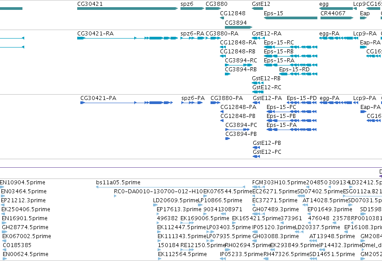Viewport: 382px width, 261px height.
Task: Select the CG3880 gene feature
Action: pyautogui.click(x=213, y=9)
